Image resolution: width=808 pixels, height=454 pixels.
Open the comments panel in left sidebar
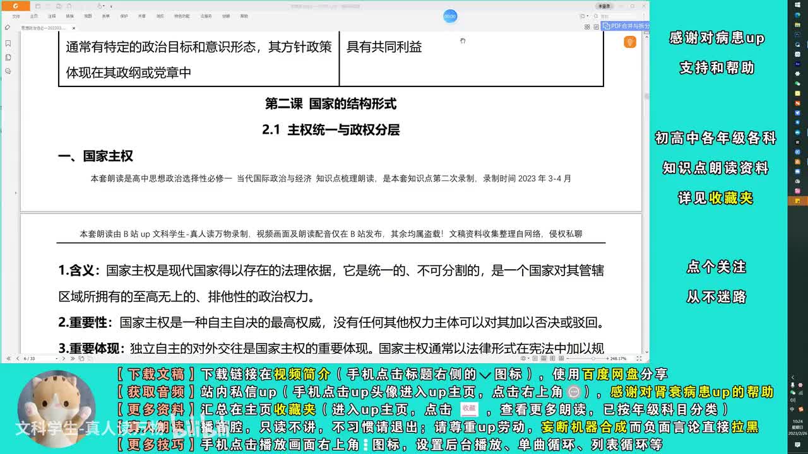tap(8, 71)
